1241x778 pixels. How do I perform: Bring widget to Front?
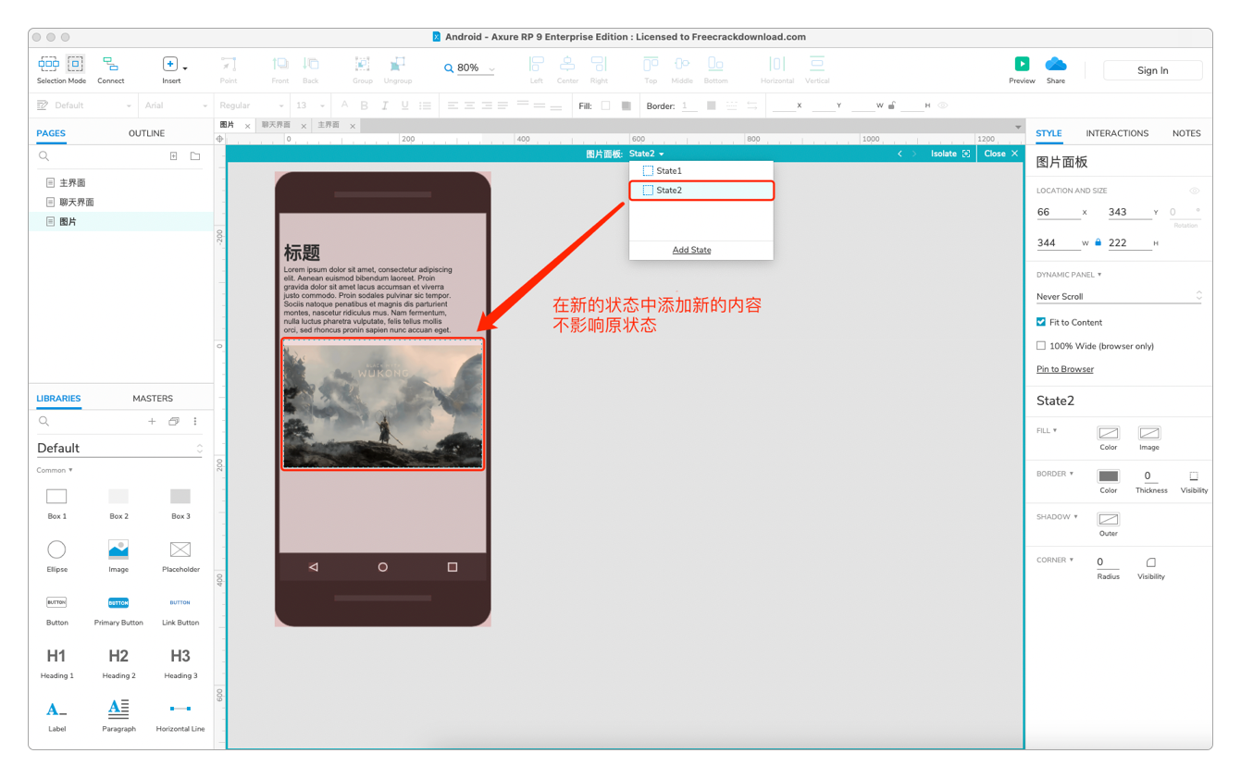pyautogui.click(x=280, y=64)
